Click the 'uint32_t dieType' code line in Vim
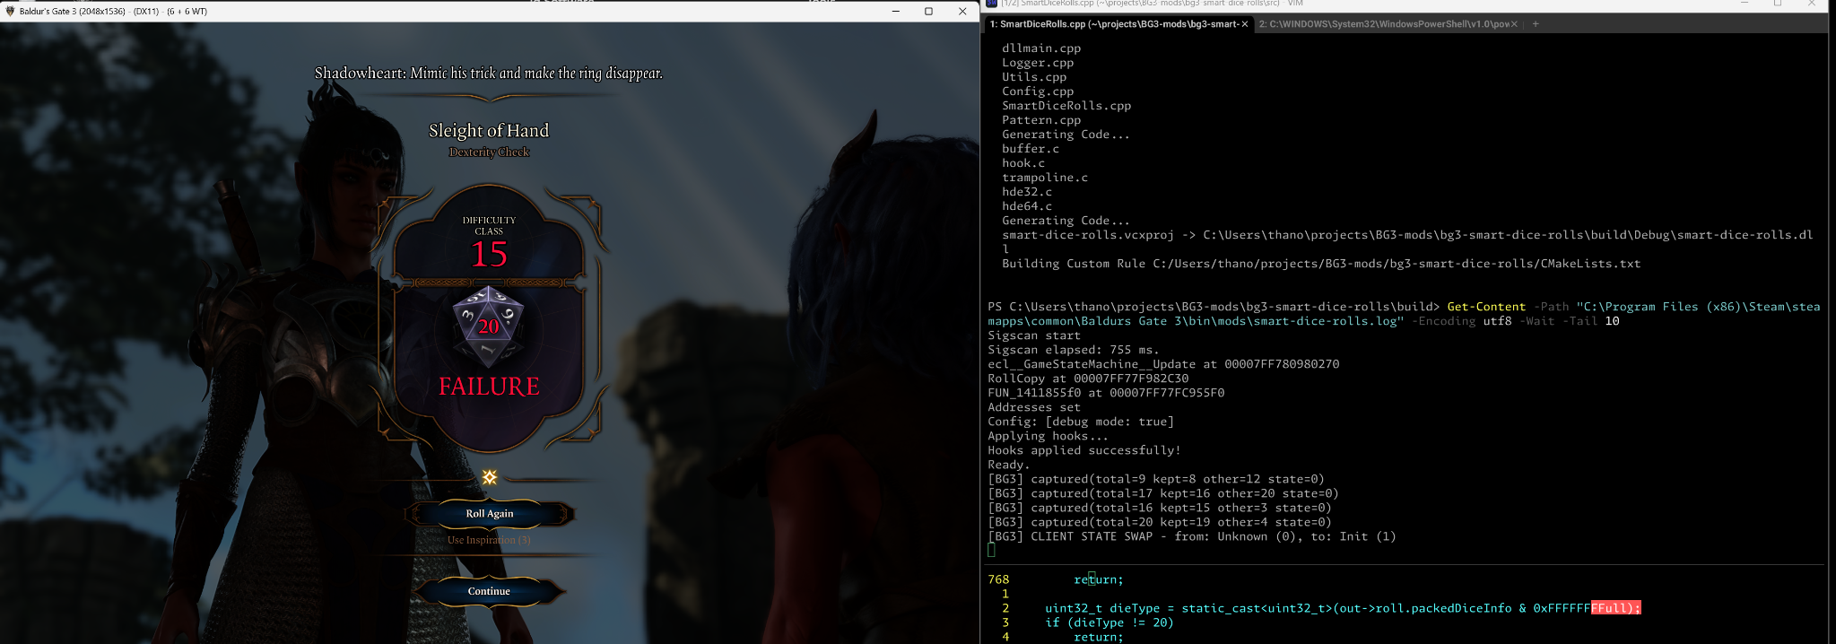Viewport: 1836px width, 644px height. (1343, 608)
